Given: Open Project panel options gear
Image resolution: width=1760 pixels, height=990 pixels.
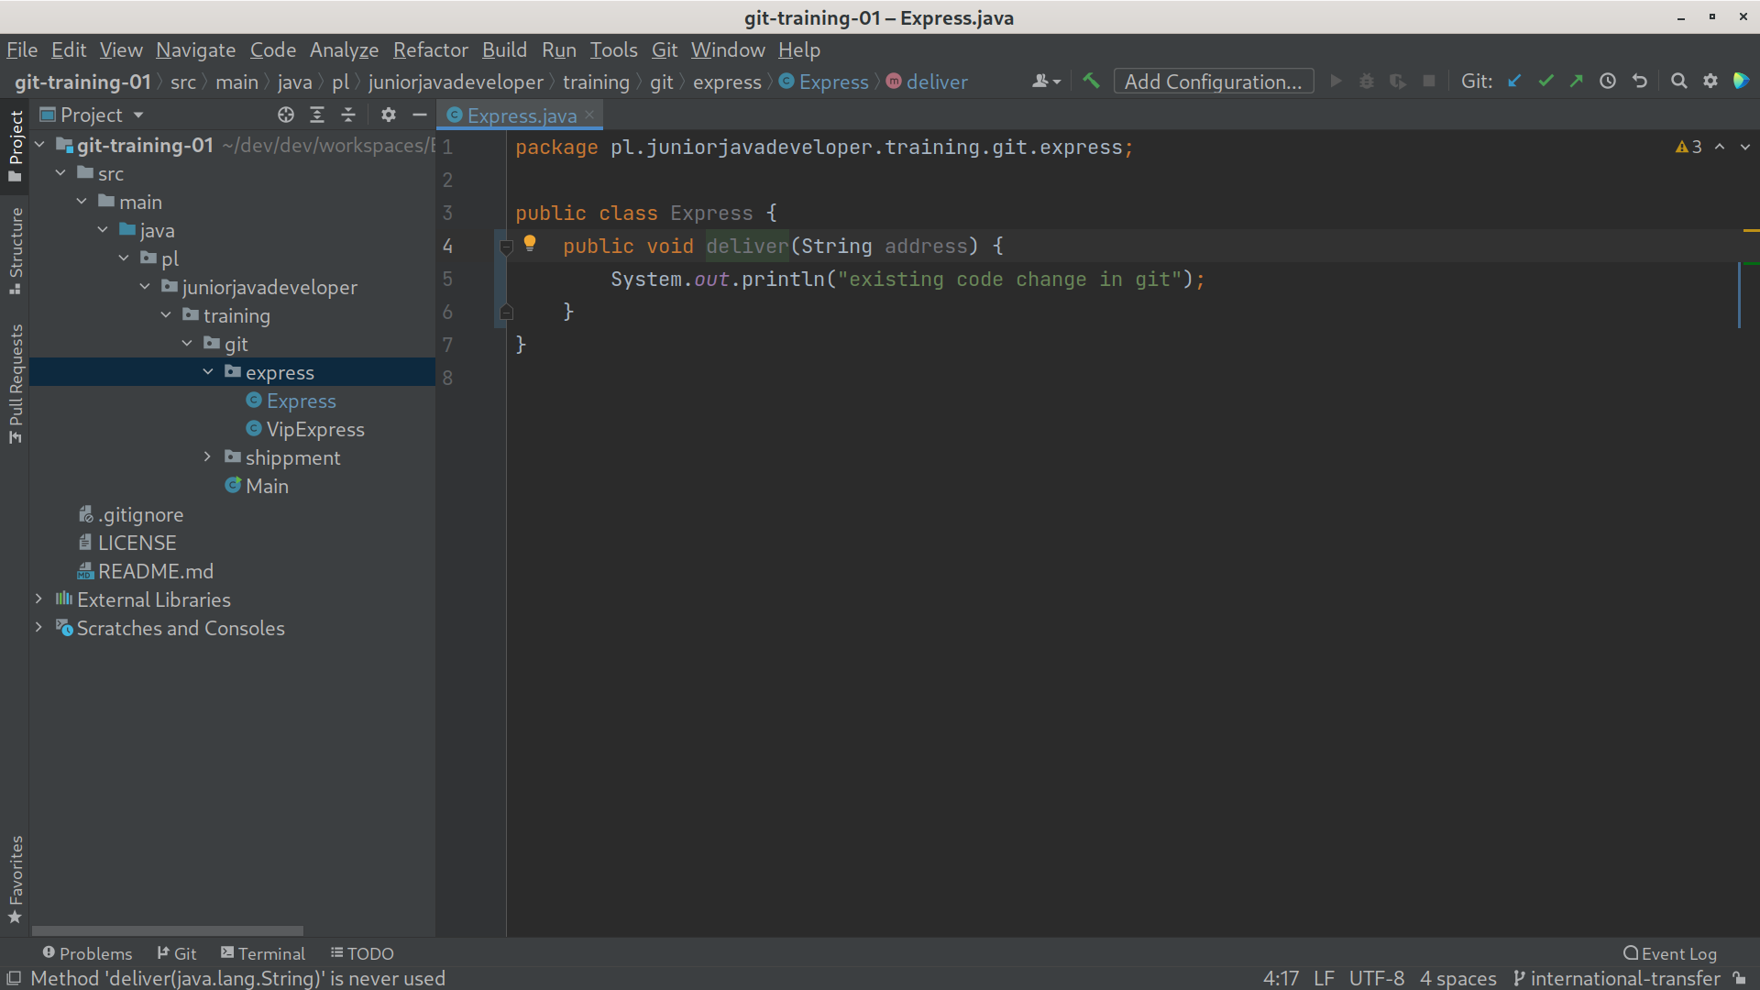Looking at the screenshot, I should 389,115.
